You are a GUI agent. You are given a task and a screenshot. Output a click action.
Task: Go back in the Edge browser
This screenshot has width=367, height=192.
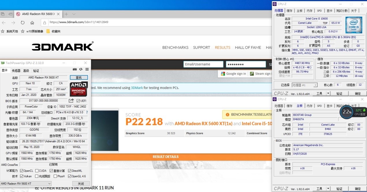[x=4, y=22]
